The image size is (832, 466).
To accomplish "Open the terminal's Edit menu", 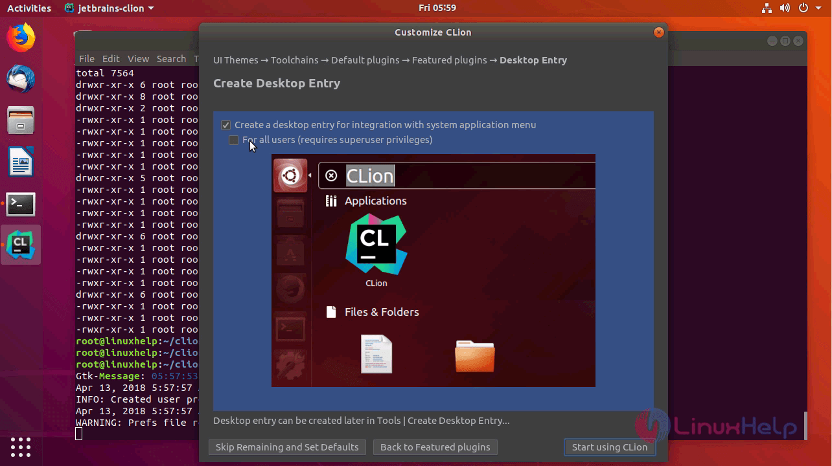I will (111, 58).
